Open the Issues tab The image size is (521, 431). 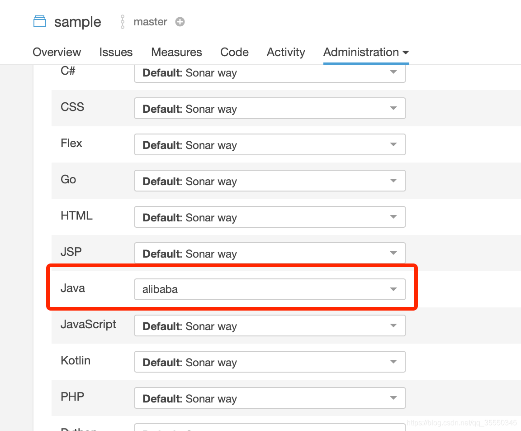pyautogui.click(x=116, y=52)
